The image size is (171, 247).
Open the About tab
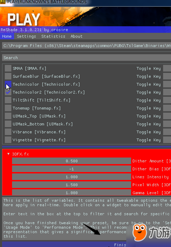(x=76, y=36)
